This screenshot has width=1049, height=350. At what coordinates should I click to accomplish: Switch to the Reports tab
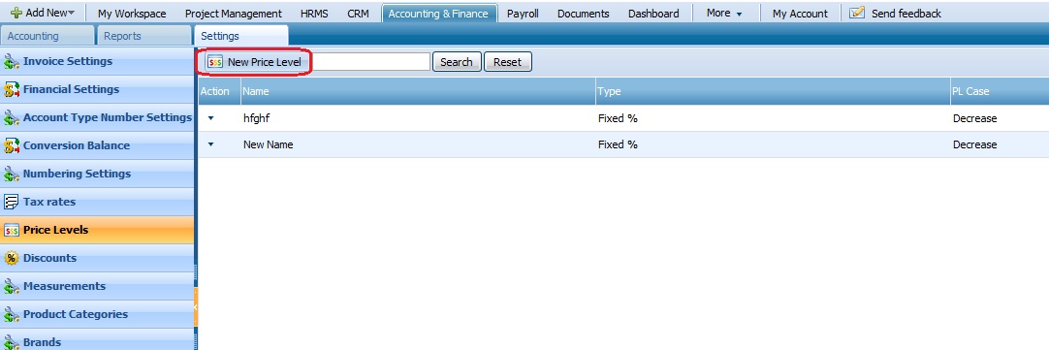[122, 36]
